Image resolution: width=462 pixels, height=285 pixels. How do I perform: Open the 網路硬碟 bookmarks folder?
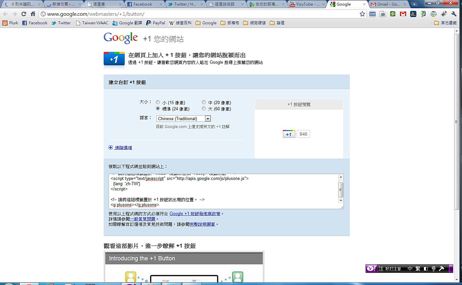pyautogui.click(x=255, y=23)
